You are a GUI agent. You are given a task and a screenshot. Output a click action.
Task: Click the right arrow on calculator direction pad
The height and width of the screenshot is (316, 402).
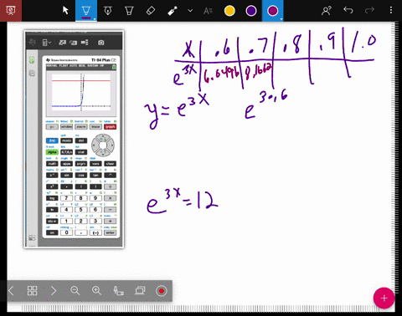pos(111,145)
